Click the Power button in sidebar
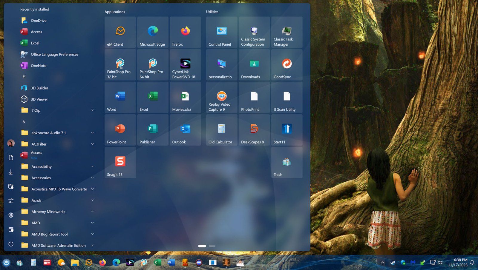The width and height of the screenshot is (478, 270). 11,244
